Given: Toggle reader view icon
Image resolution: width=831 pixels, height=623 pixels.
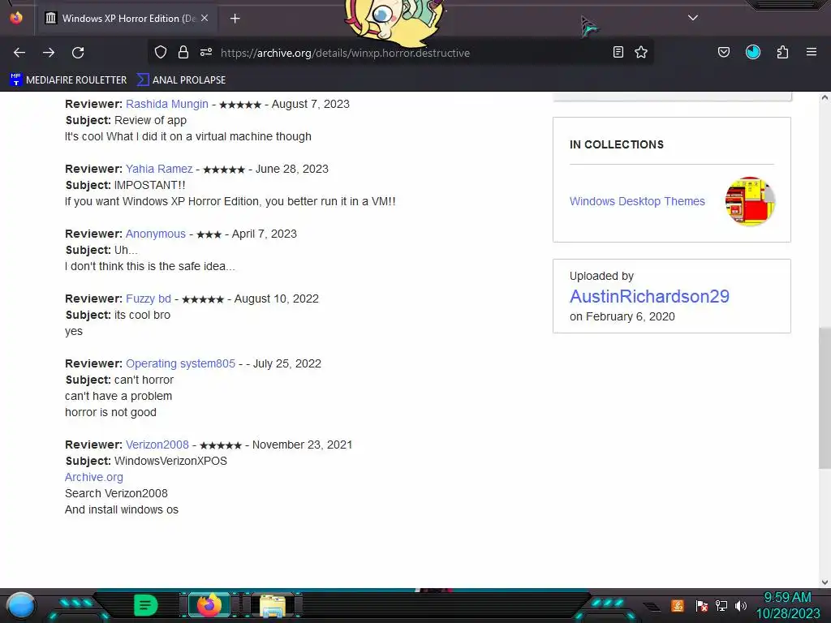Looking at the screenshot, I should point(618,52).
